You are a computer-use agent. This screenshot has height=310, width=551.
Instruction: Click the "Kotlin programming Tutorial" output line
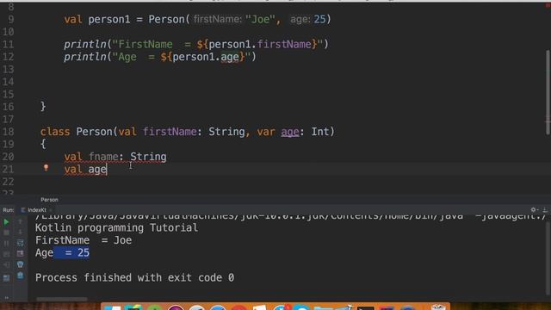coord(116,227)
